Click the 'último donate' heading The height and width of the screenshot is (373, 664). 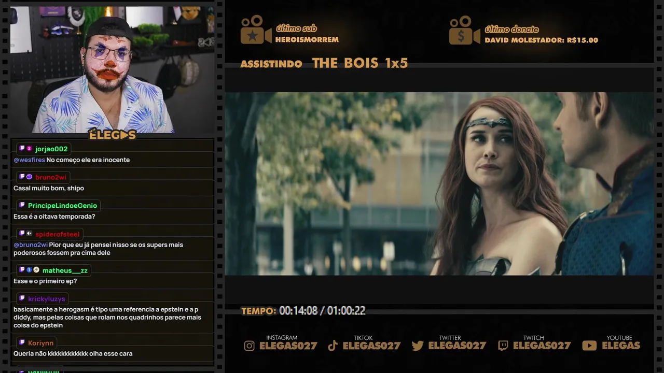(x=511, y=29)
